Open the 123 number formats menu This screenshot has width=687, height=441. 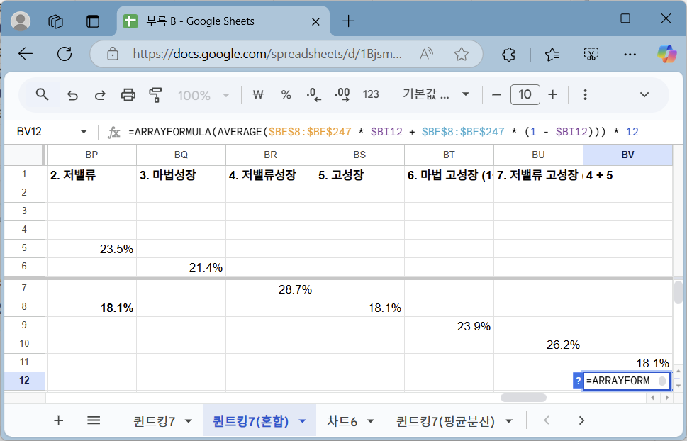coord(371,95)
